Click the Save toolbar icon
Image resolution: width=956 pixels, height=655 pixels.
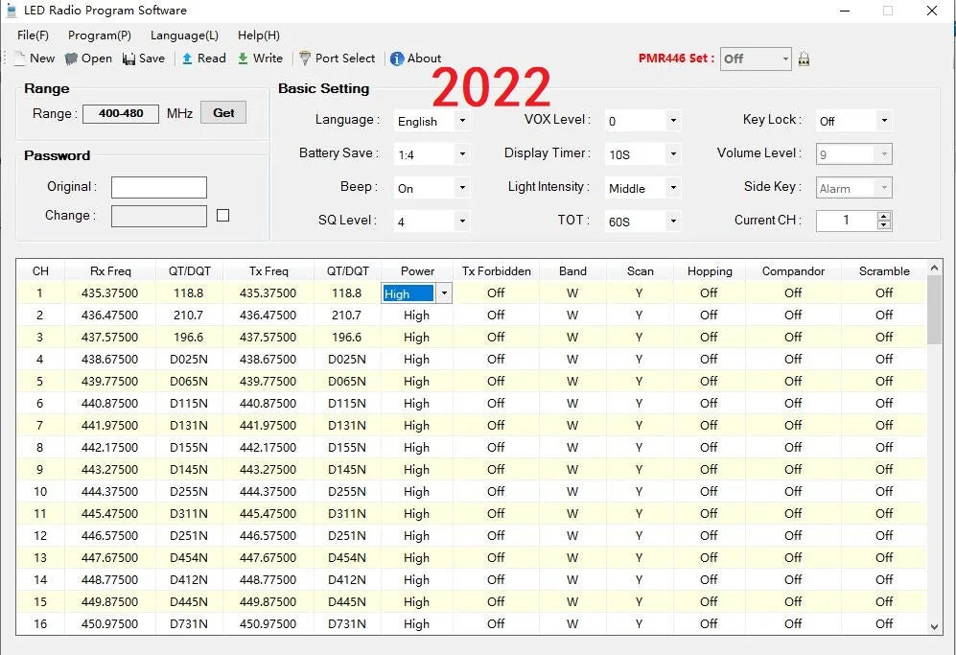coord(129,58)
